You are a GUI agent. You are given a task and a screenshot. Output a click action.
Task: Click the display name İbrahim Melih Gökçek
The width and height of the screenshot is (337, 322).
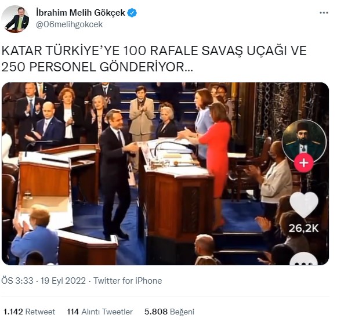tap(81, 13)
